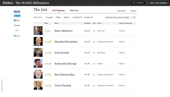170x97 pixels.
Task: Click 'mining' source text
Action: coord(100,64)
